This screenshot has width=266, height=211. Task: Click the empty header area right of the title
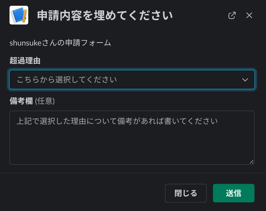[199, 16]
